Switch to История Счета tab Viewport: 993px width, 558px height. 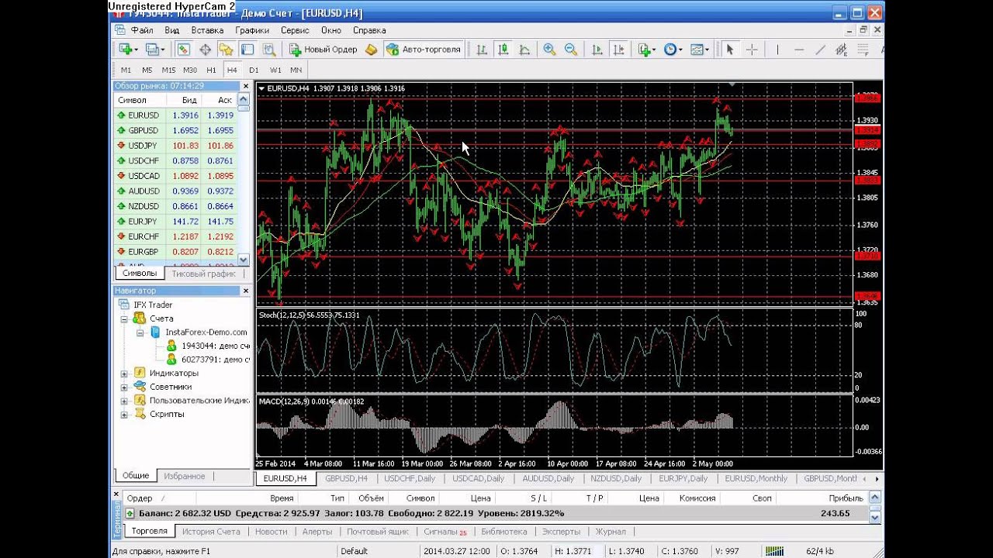[x=211, y=532]
